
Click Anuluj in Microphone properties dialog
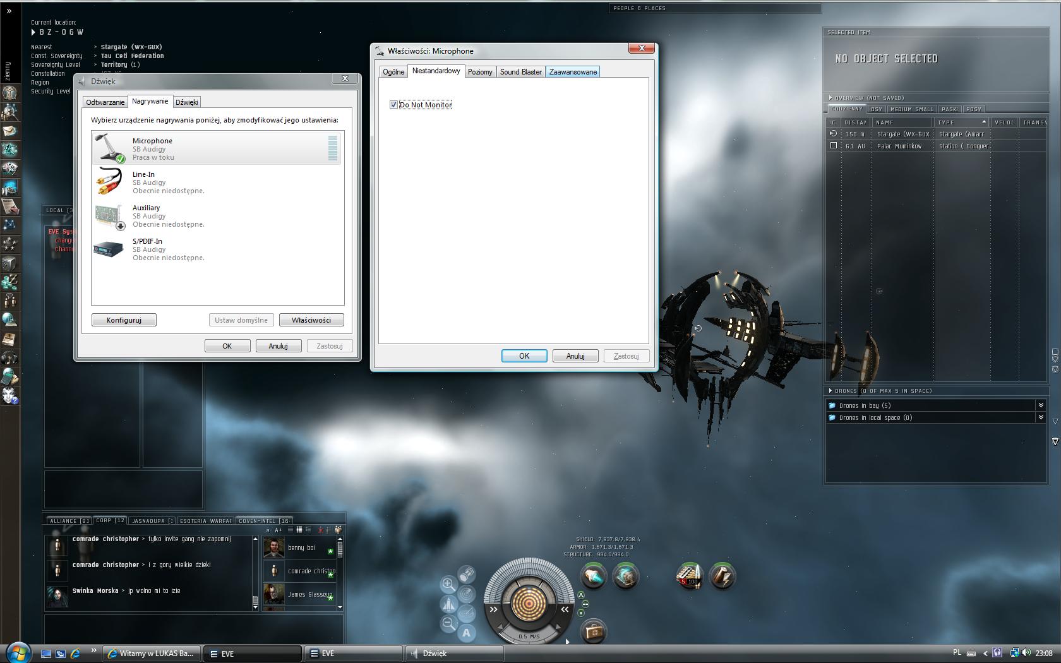(575, 356)
